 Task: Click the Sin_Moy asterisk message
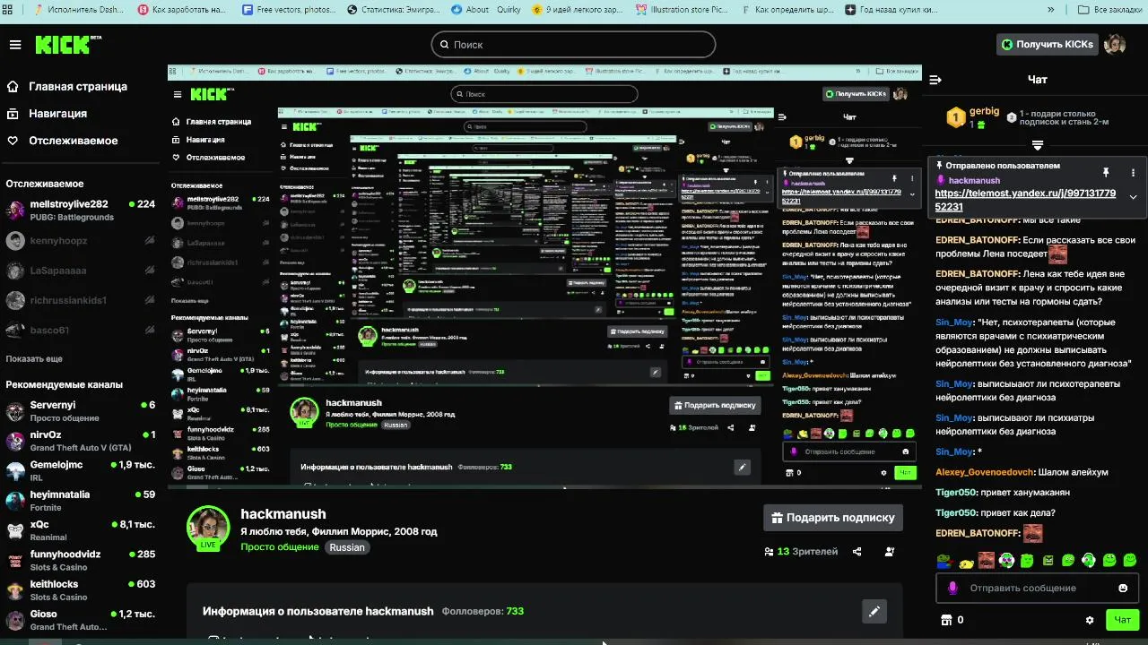point(960,451)
